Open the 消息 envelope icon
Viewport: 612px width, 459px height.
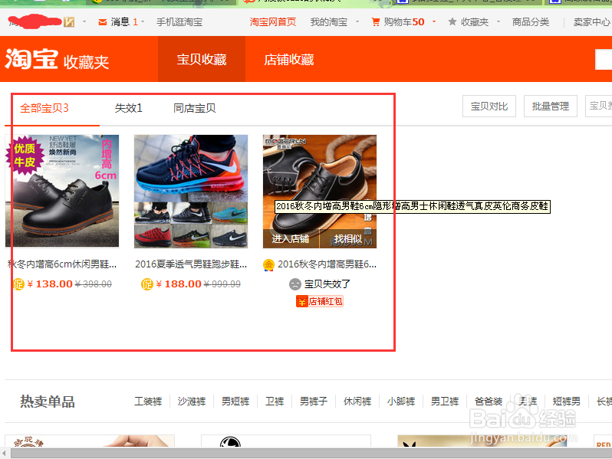[103, 22]
